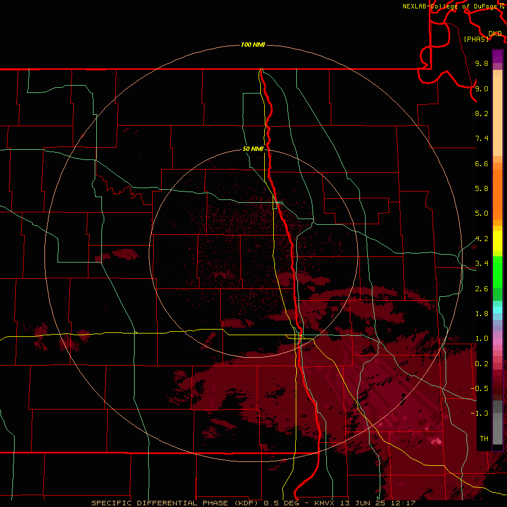The image size is (507, 507).
Task: Click the KMVX station identifier in the caption
Action: coord(325,503)
